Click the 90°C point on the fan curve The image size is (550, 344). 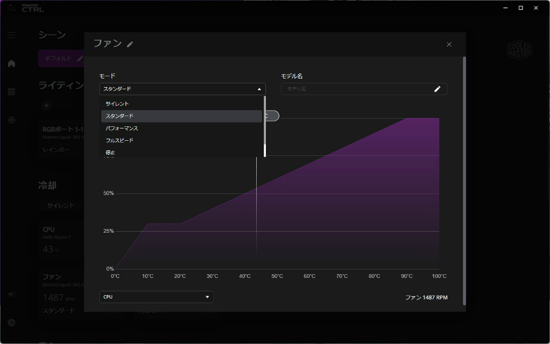[407, 118]
